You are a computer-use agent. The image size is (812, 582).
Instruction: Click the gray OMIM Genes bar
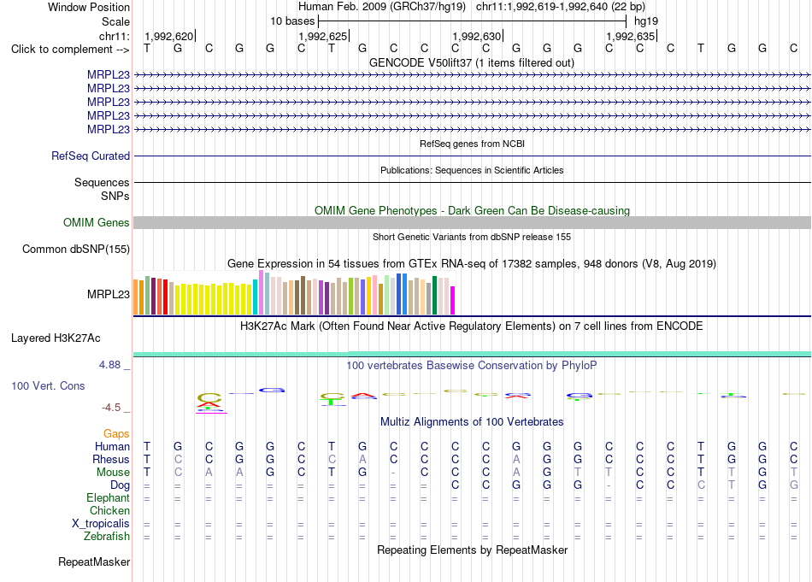[x=472, y=223]
